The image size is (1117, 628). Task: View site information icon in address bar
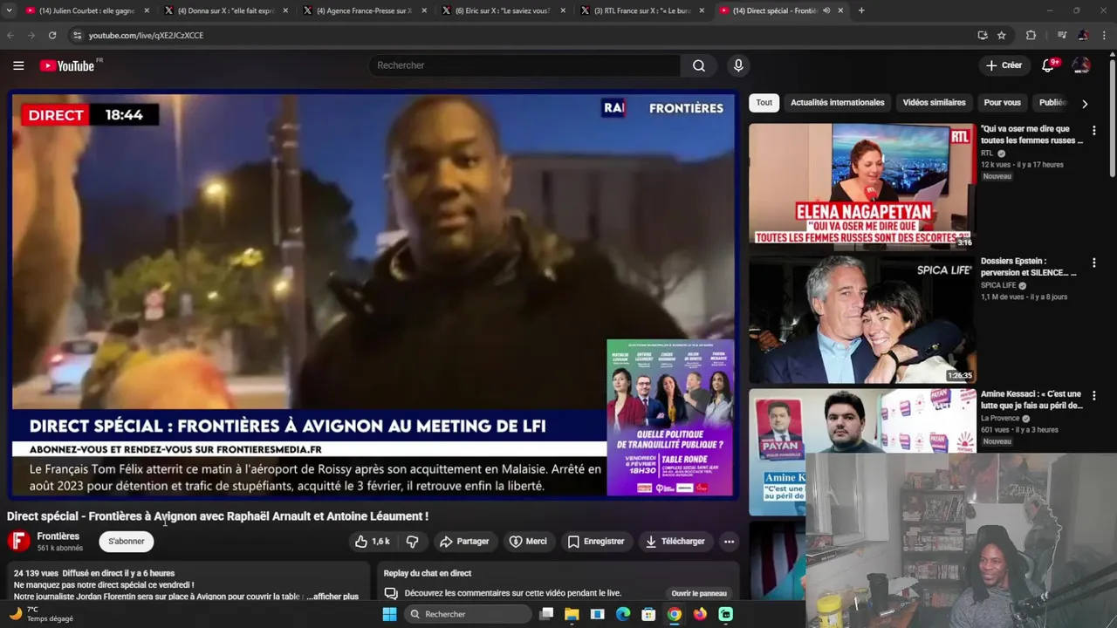[77, 35]
